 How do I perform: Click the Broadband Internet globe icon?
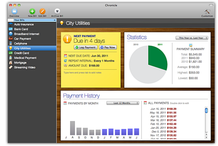click(x=11, y=34)
